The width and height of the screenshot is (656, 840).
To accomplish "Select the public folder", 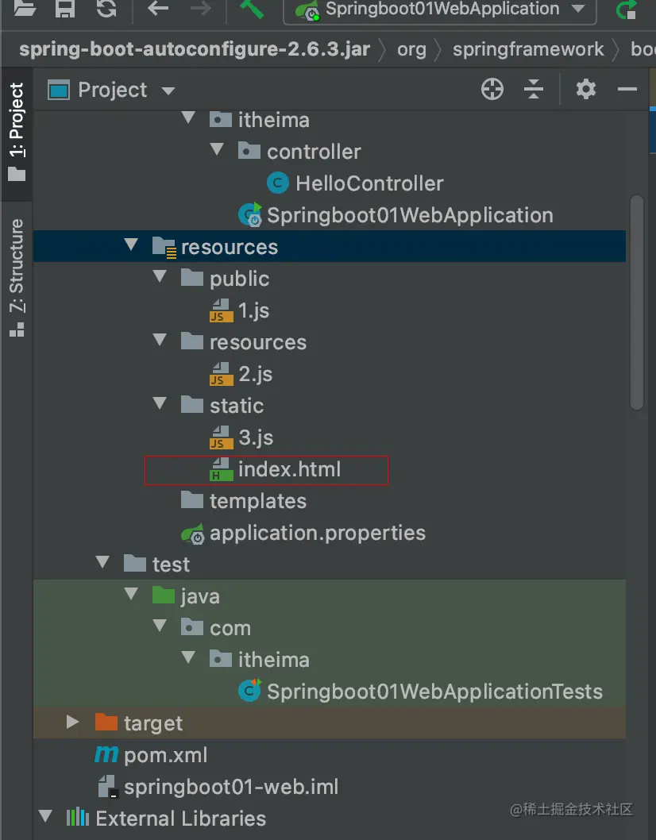I will pyautogui.click(x=239, y=279).
